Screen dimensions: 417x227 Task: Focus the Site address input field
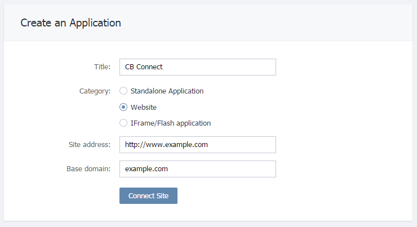click(x=198, y=145)
